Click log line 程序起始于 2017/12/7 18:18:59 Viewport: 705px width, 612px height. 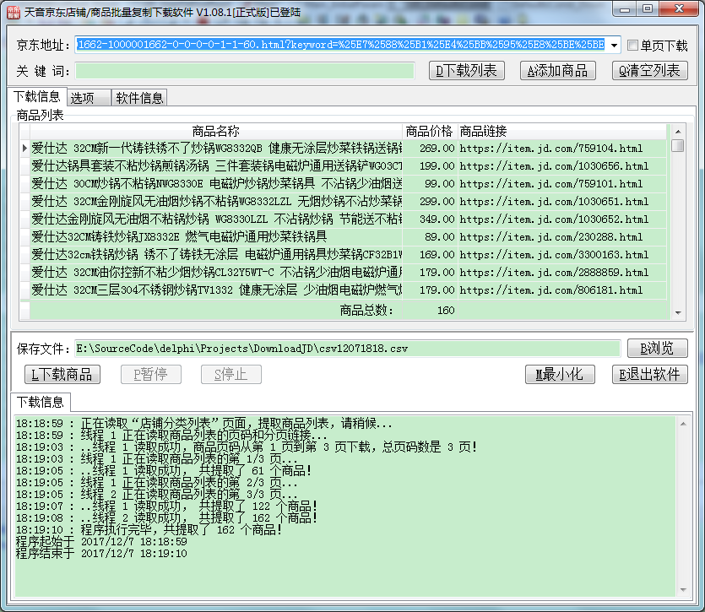pos(101,541)
